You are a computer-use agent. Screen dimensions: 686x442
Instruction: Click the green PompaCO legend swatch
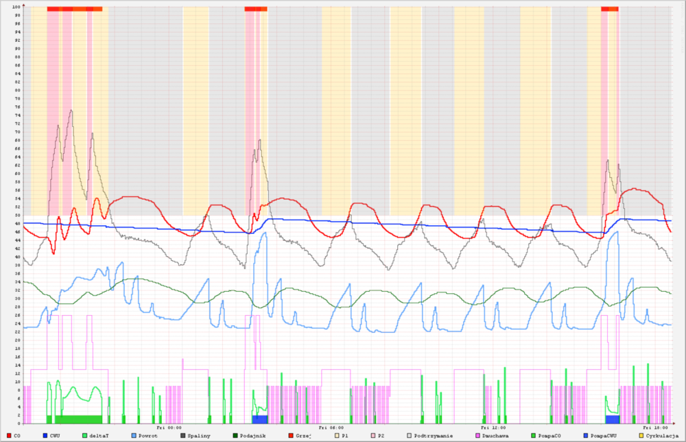[x=534, y=435]
